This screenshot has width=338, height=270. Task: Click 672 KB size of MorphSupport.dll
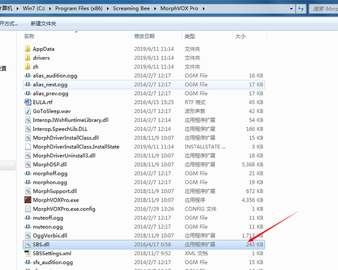point(255,191)
